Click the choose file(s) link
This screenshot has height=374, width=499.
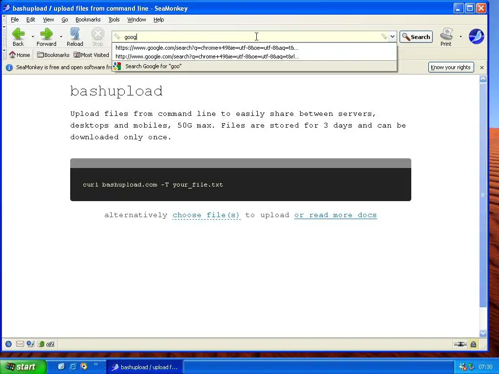pos(206,215)
